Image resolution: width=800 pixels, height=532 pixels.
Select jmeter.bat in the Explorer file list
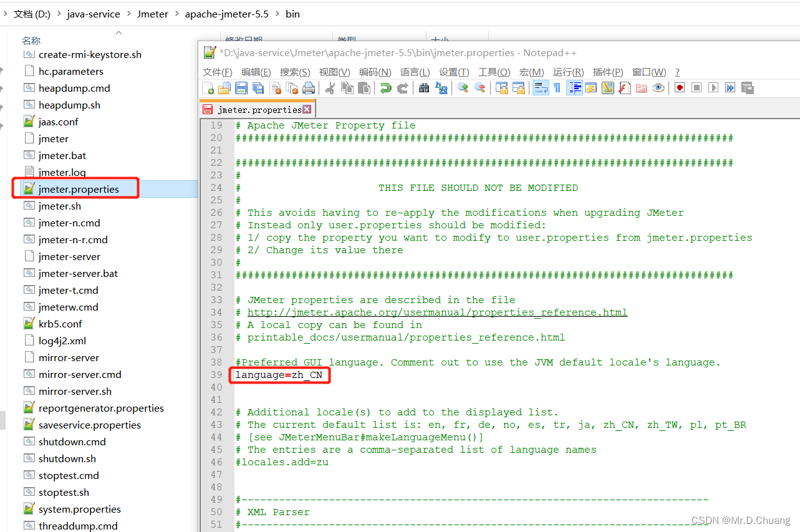(x=62, y=155)
